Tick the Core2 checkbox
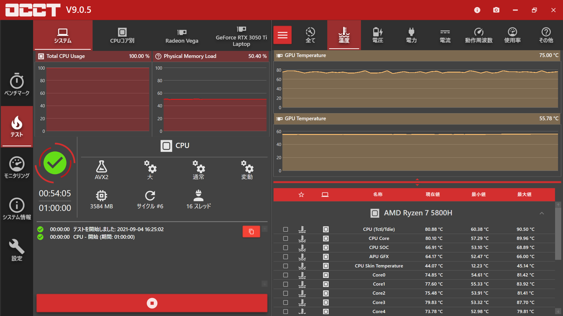 coord(286,293)
